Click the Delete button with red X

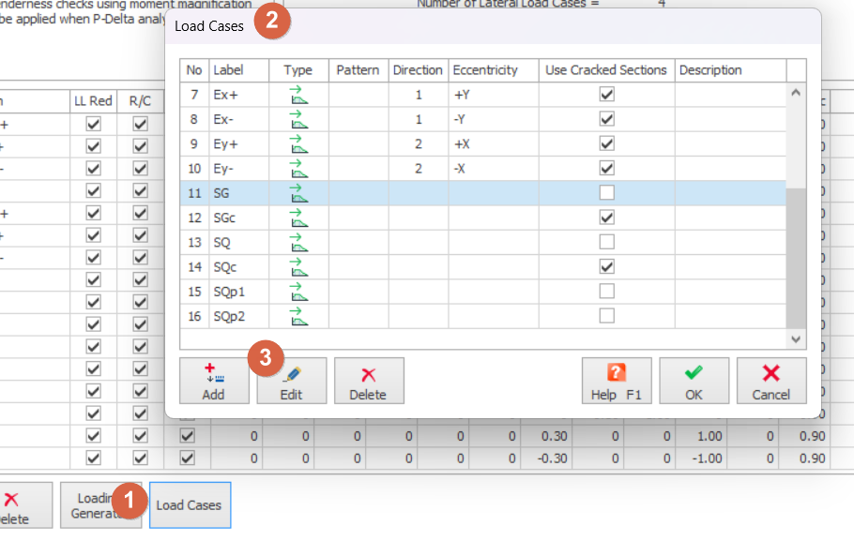[x=368, y=381]
